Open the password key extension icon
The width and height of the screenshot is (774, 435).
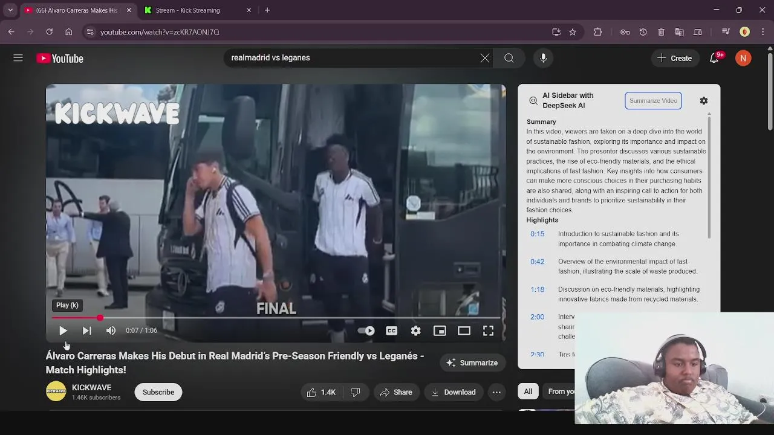tap(625, 32)
